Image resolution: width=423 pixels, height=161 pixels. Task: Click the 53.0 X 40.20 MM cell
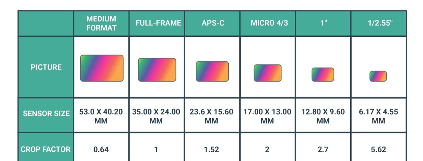101,116
